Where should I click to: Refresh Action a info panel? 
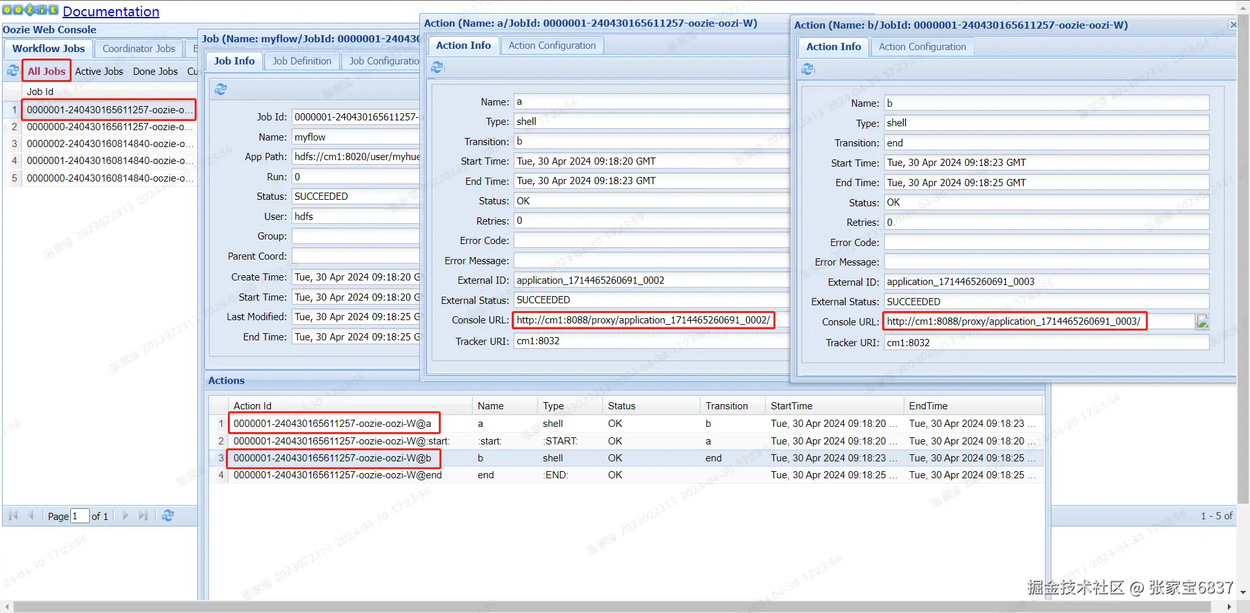coord(437,67)
